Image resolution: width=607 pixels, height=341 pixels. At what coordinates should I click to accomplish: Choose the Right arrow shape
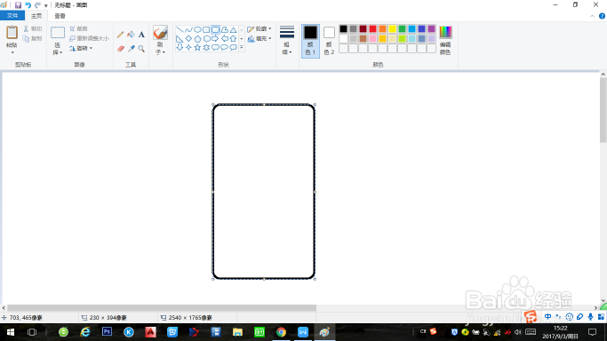click(215, 39)
